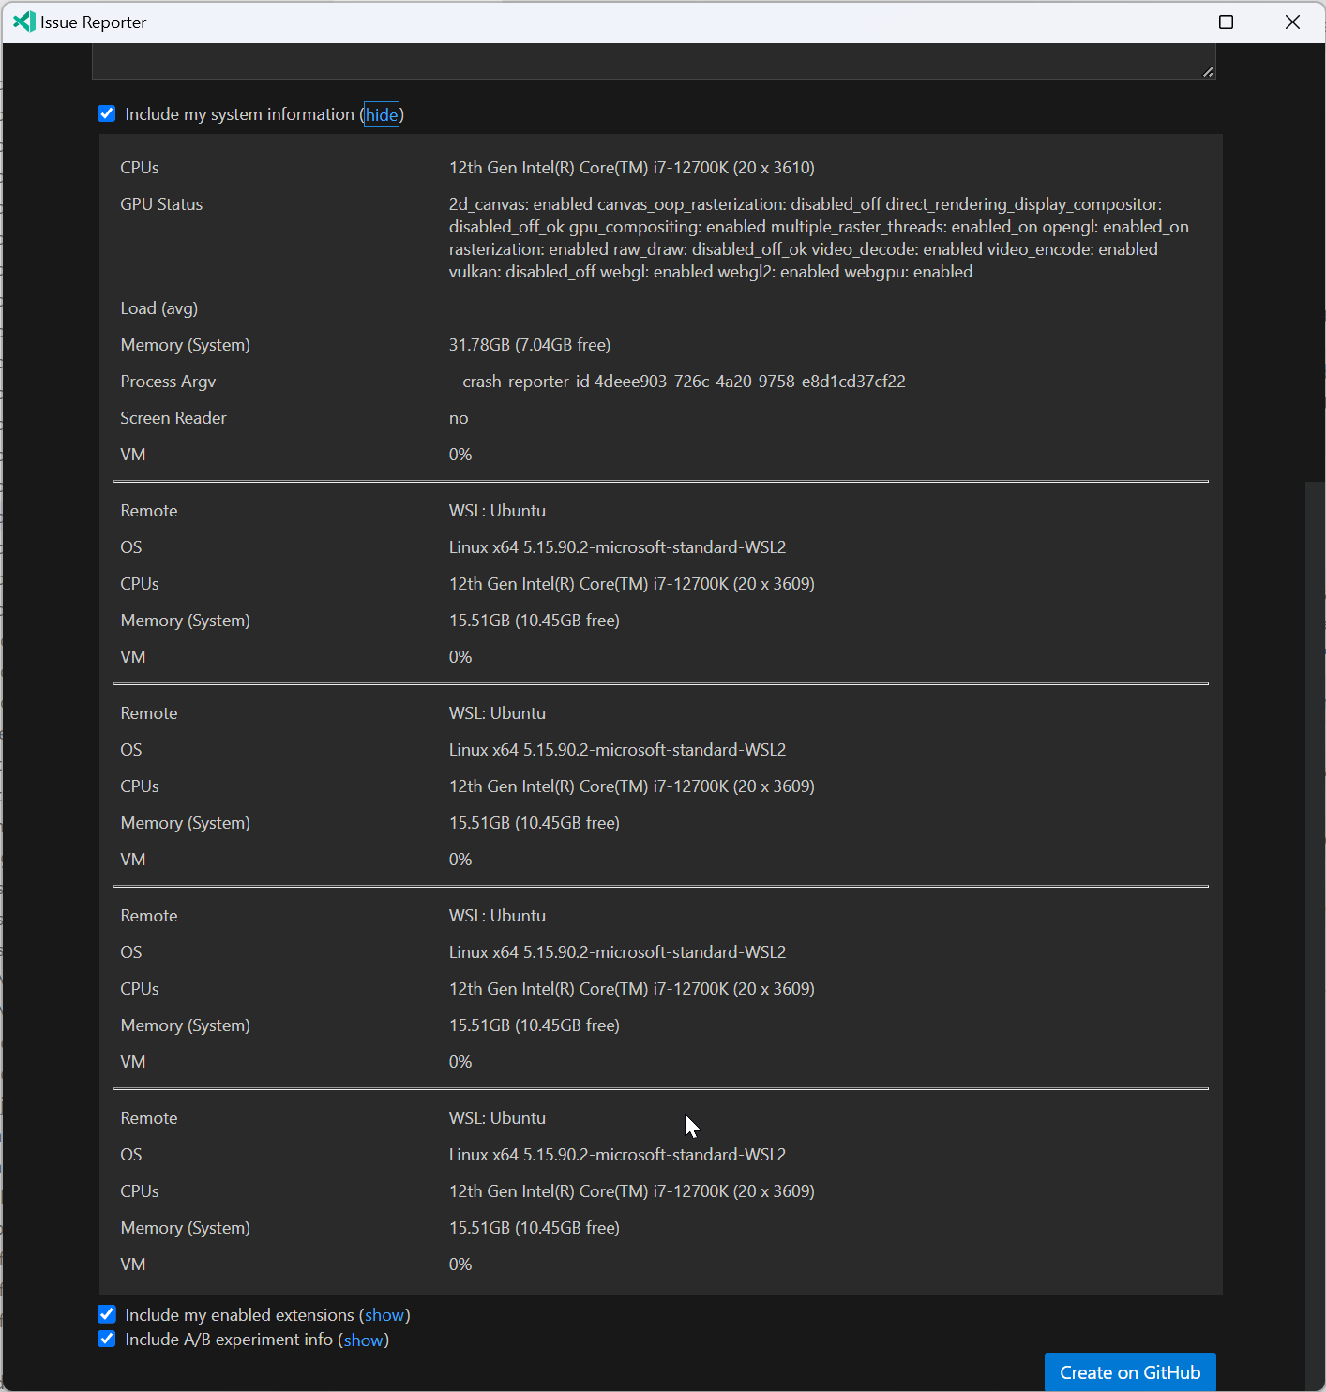Click the hide link for system information
The height and width of the screenshot is (1392, 1326).
coord(382,114)
